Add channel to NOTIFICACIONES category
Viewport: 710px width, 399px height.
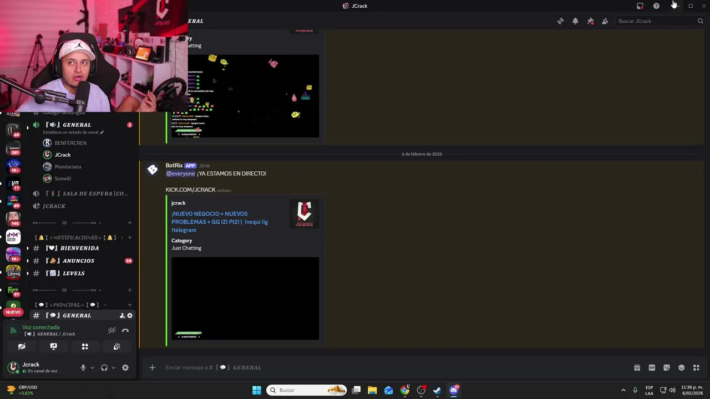click(x=130, y=238)
